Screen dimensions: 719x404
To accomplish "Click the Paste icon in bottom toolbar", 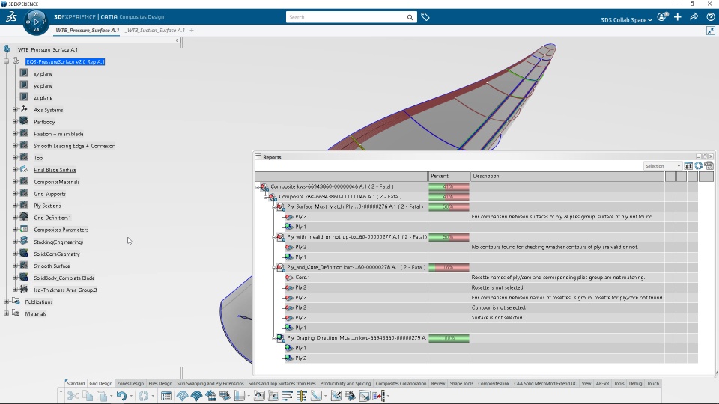I will tap(102, 396).
